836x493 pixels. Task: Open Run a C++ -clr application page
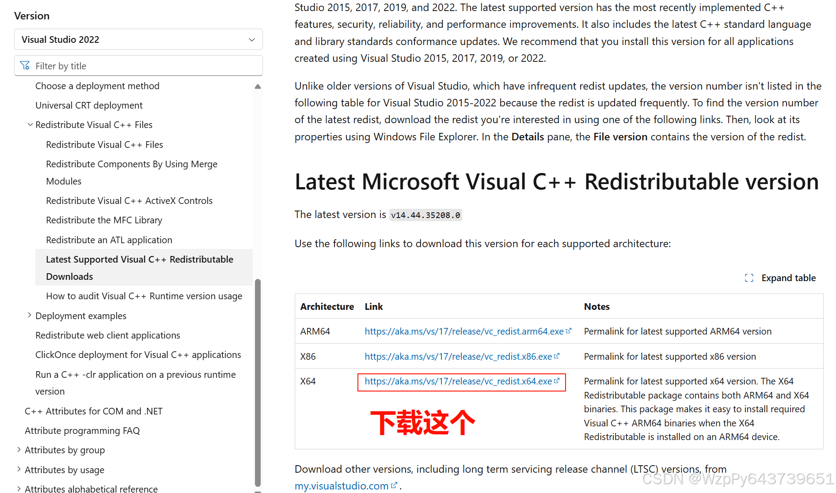click(x=136, y=383)
